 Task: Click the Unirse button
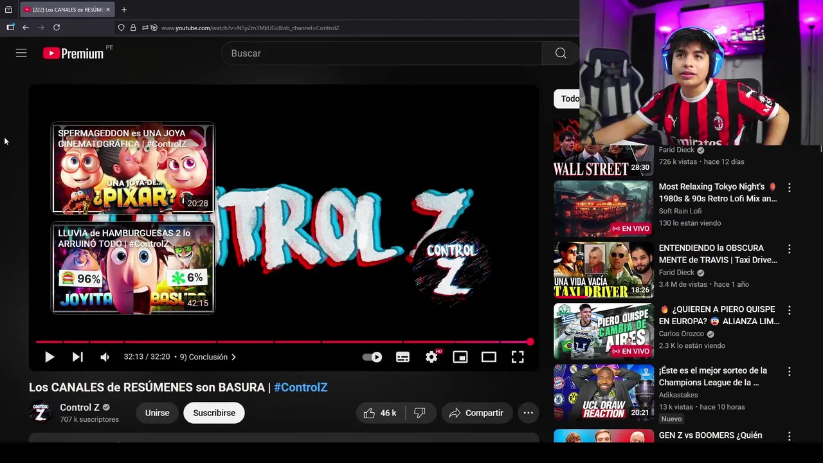coord(157,413)
